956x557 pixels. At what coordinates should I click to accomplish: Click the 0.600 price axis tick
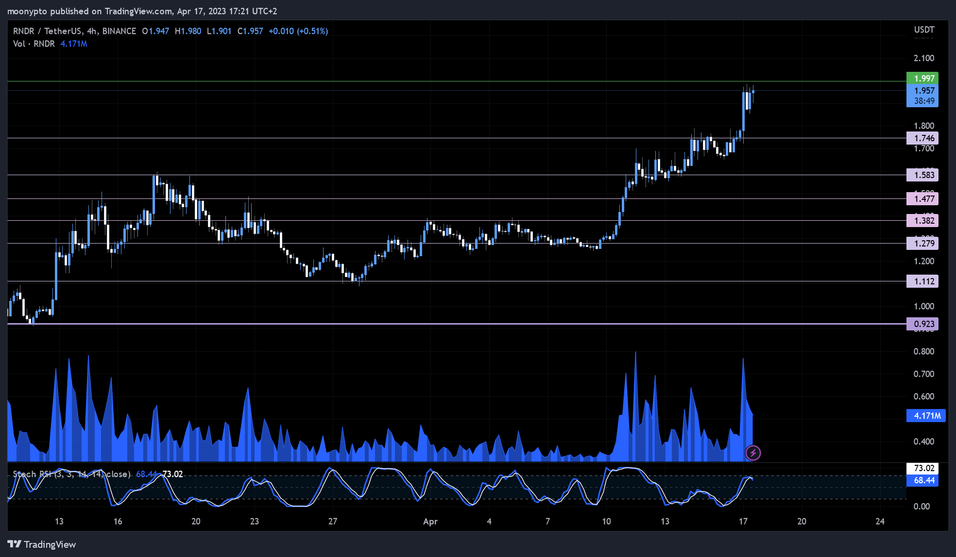click(923, 396)
